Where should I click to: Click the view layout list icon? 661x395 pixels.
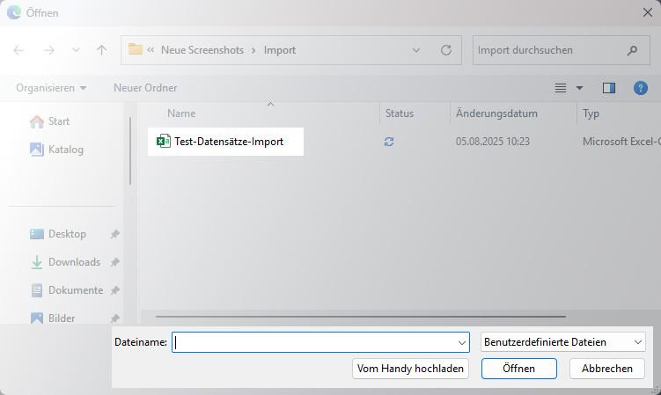click(x=561, y=88)
